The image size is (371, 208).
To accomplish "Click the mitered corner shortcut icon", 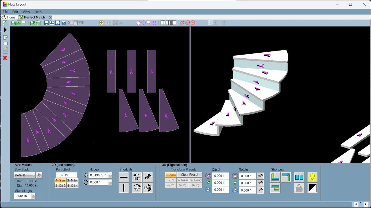I will 286,177.
